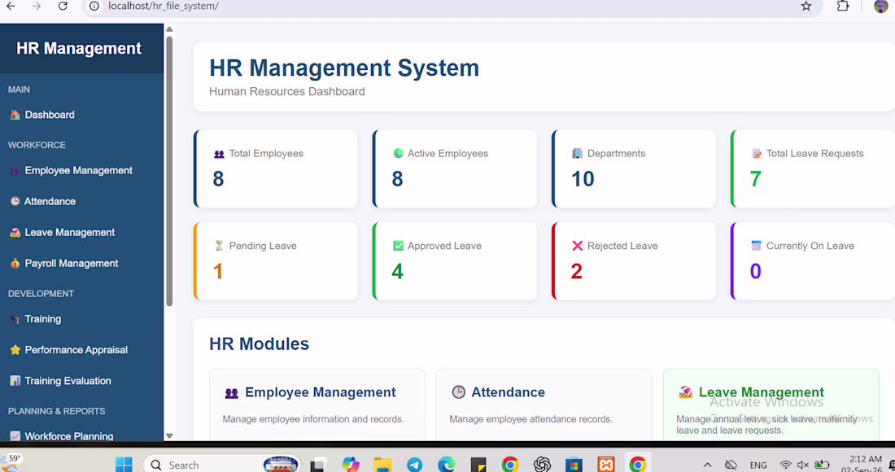Viewport: 895px width, 472px height.
Task: Click the Active Employees stat card
Action: click(x=455, y=168)
